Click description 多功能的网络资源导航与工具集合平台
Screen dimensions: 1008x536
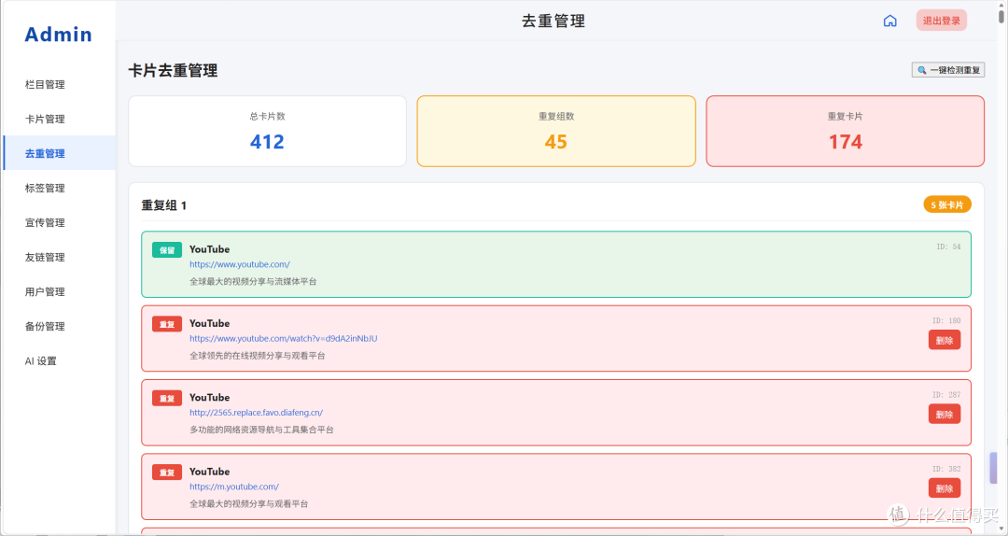pos(261,430)
